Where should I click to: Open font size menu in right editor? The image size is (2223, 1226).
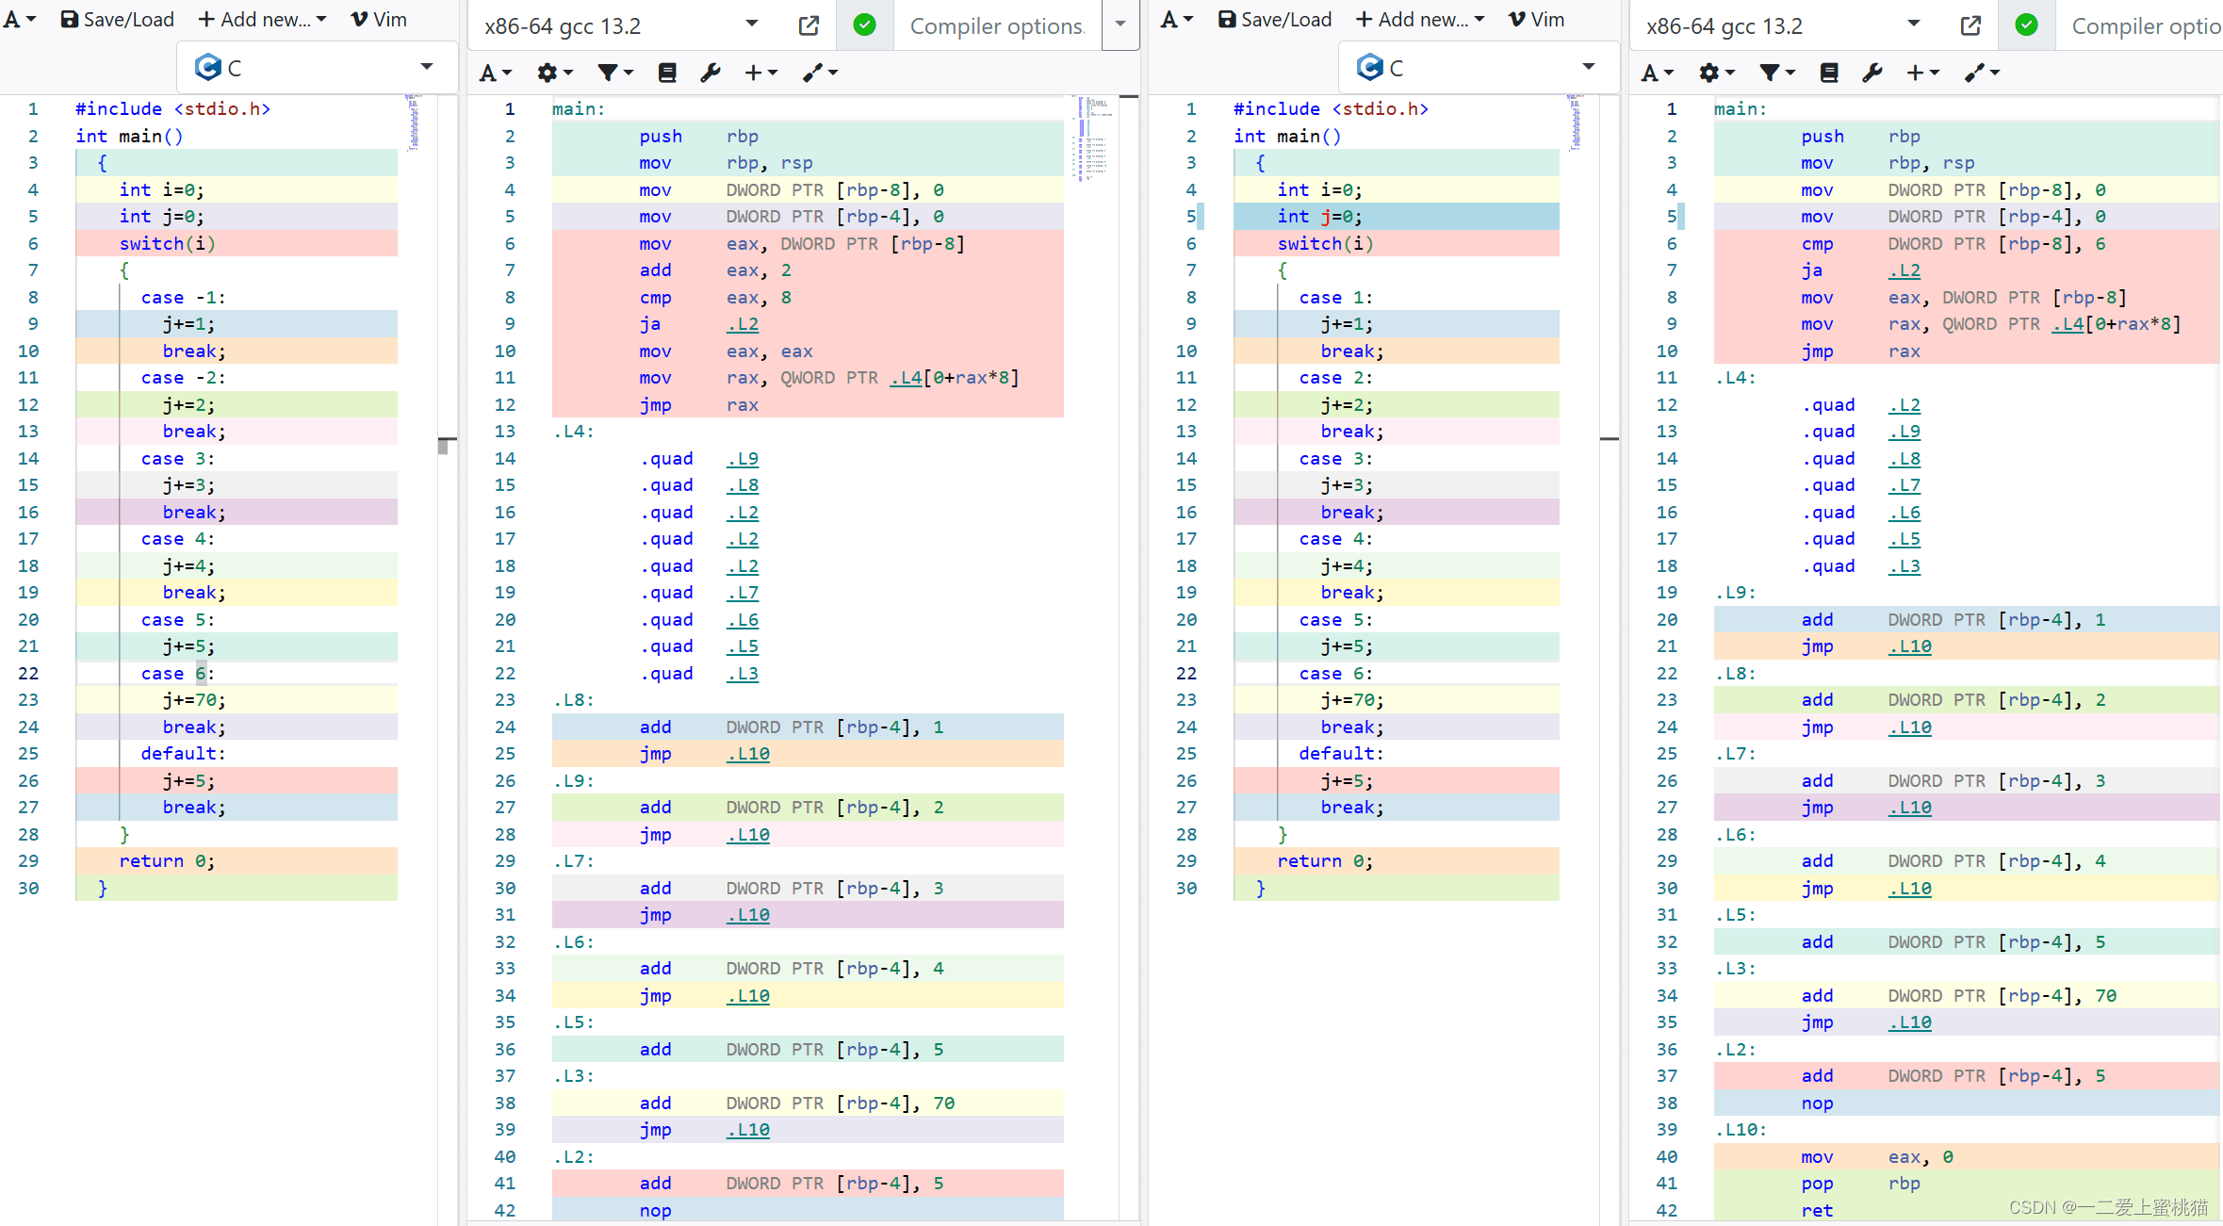(x=1176, y=19)
